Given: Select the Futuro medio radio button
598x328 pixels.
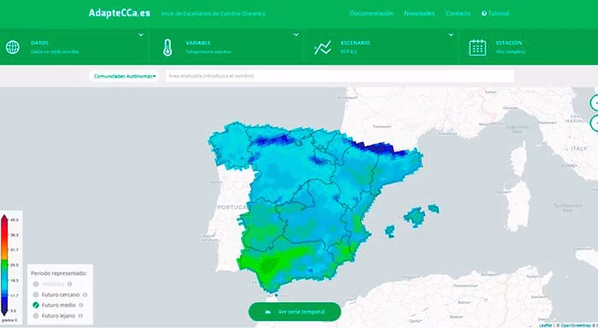Looking at the screenshot, I should [36, 305].
